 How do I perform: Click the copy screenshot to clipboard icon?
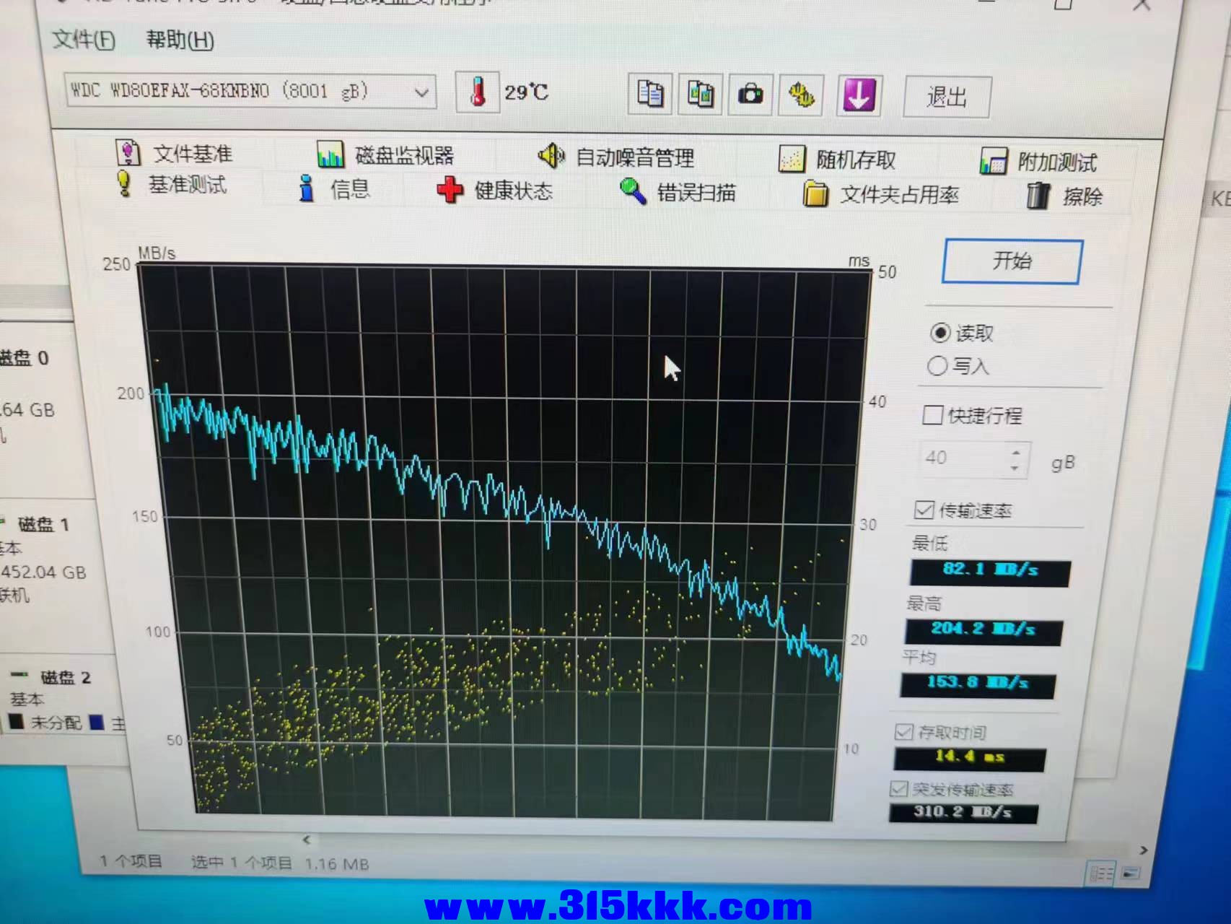click(700, 95)
